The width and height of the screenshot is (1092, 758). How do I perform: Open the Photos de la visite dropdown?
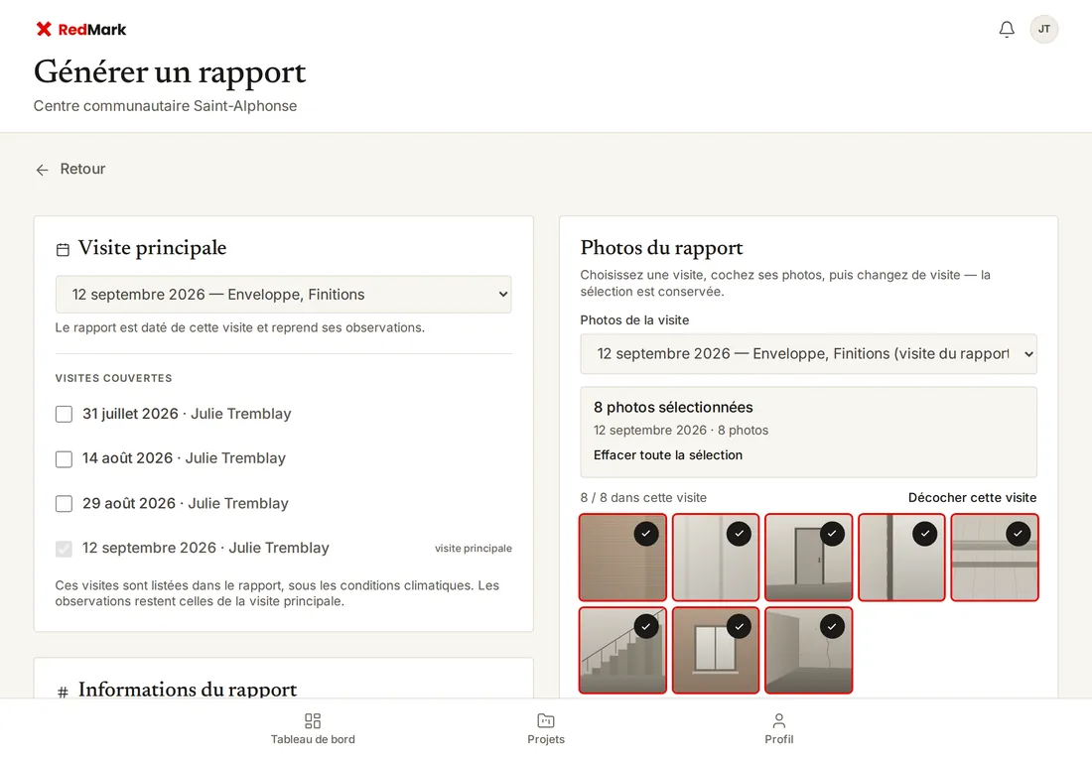(x=808, y=353)
